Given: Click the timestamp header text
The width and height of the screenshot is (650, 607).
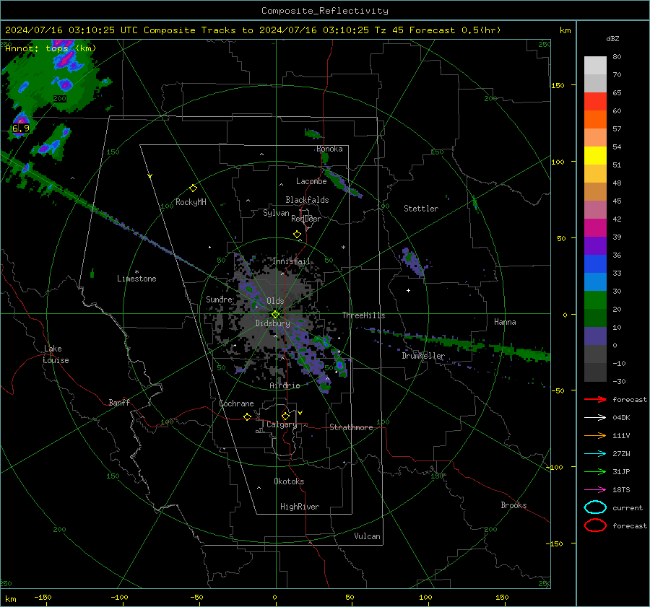Looking at the screenshot, I should click(x=253, y=30).
